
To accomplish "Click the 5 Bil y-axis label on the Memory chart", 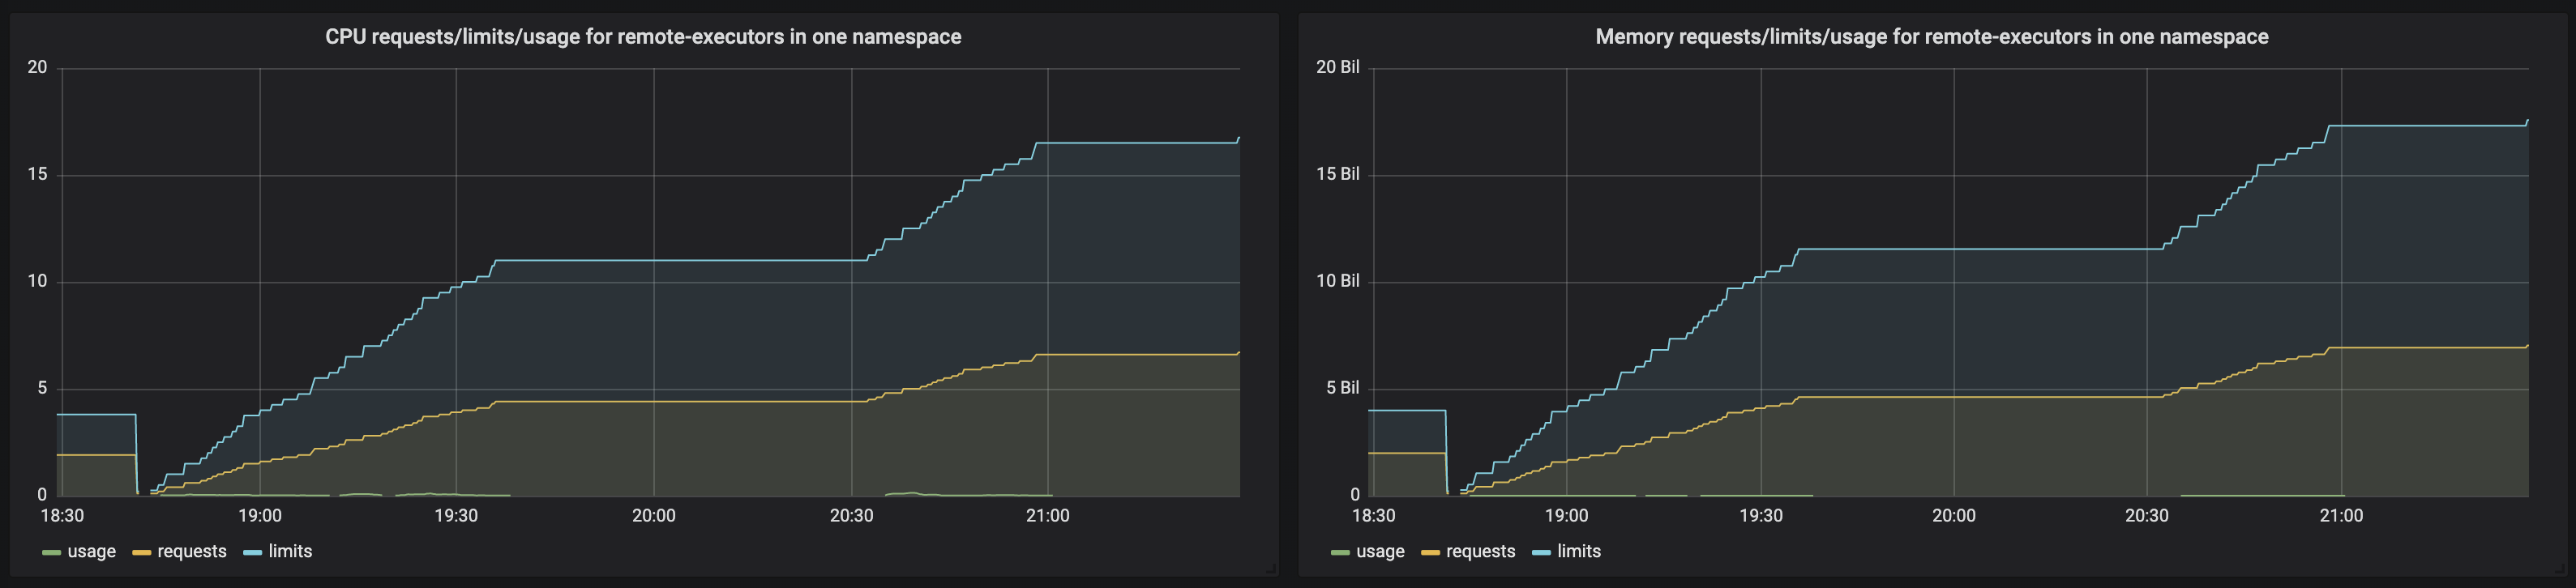I will pyautogui.click(x=1343, y=388).
